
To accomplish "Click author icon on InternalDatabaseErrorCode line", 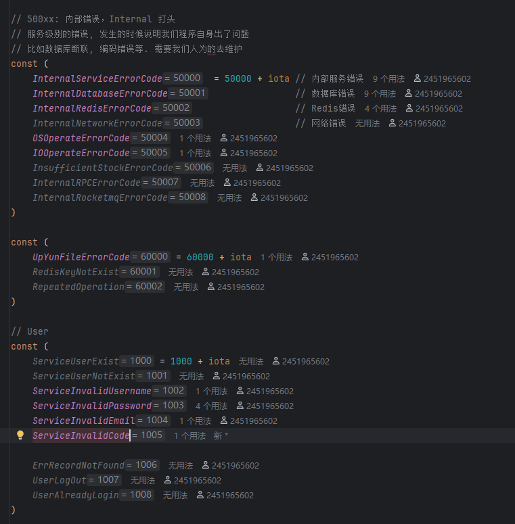I will coord(408,93).
